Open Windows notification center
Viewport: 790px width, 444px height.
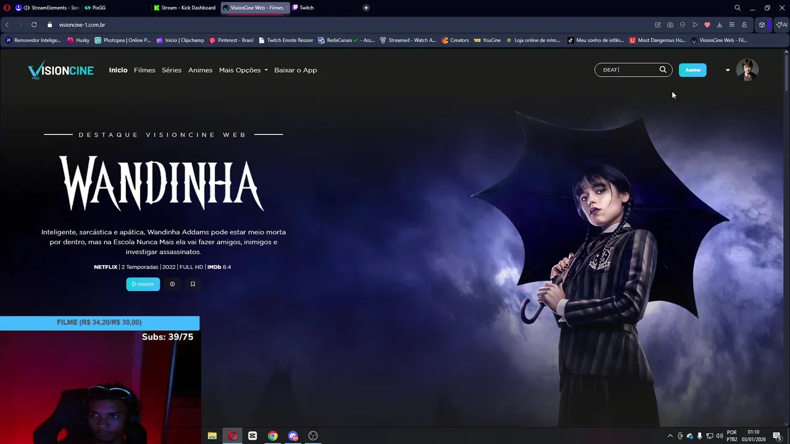(777, 436)
